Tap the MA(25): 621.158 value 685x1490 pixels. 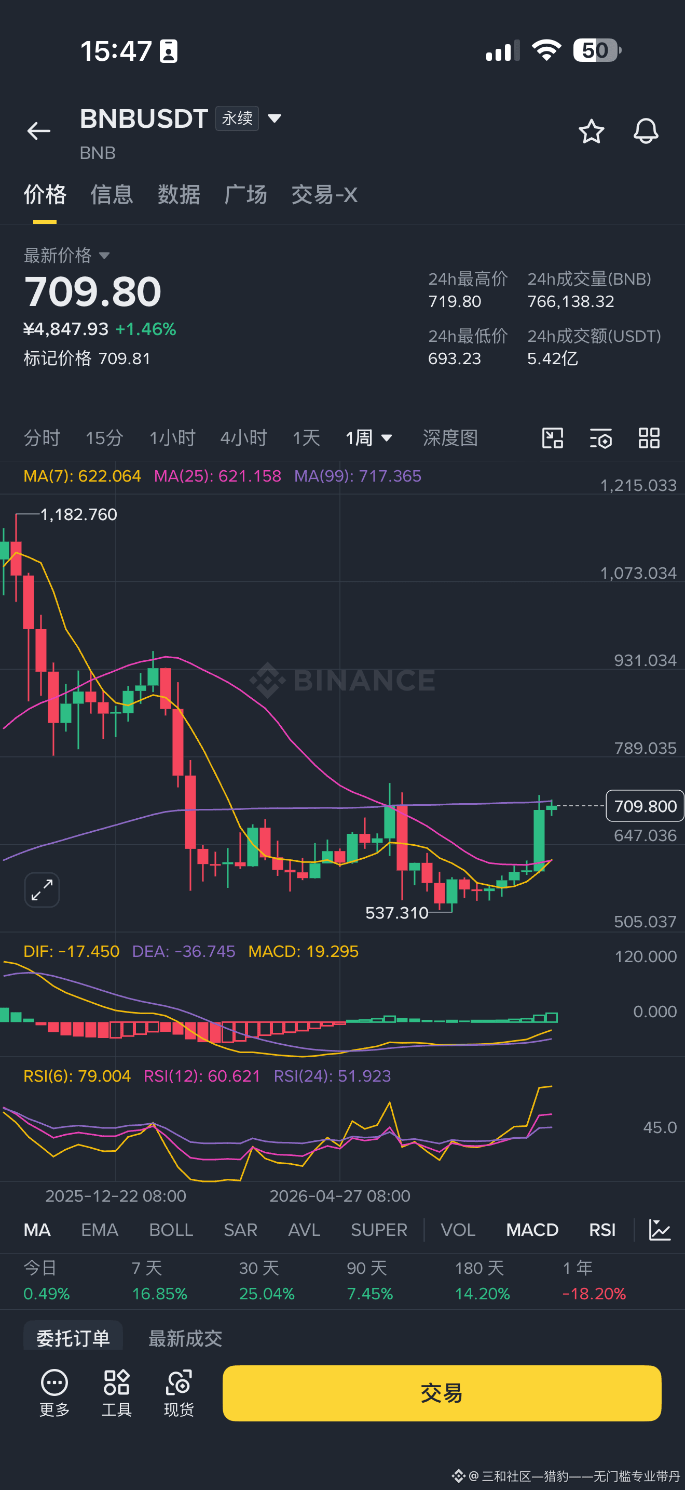click(218, 476)
